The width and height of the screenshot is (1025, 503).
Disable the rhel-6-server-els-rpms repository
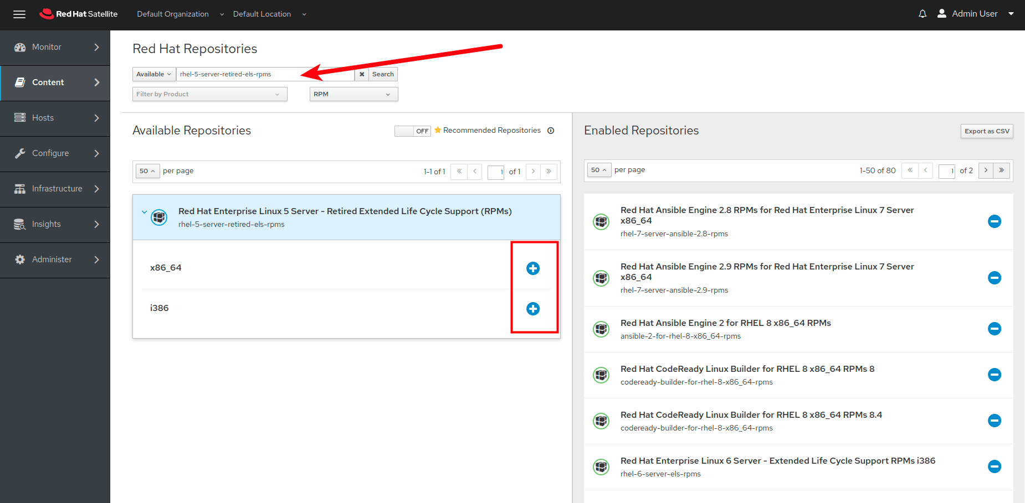(x=995, y=466)
